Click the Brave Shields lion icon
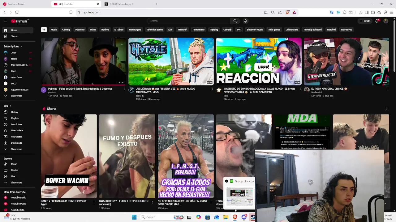The height and width of the screenshot is (222, 396). click(288, 12)
